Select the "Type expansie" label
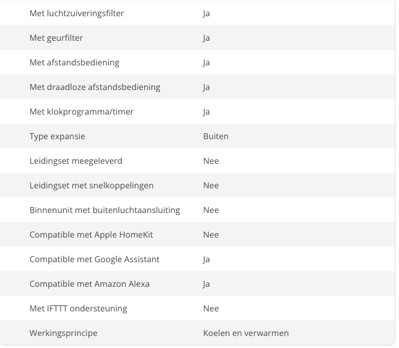This screenshot has height=348, width=399. (57, 136)
